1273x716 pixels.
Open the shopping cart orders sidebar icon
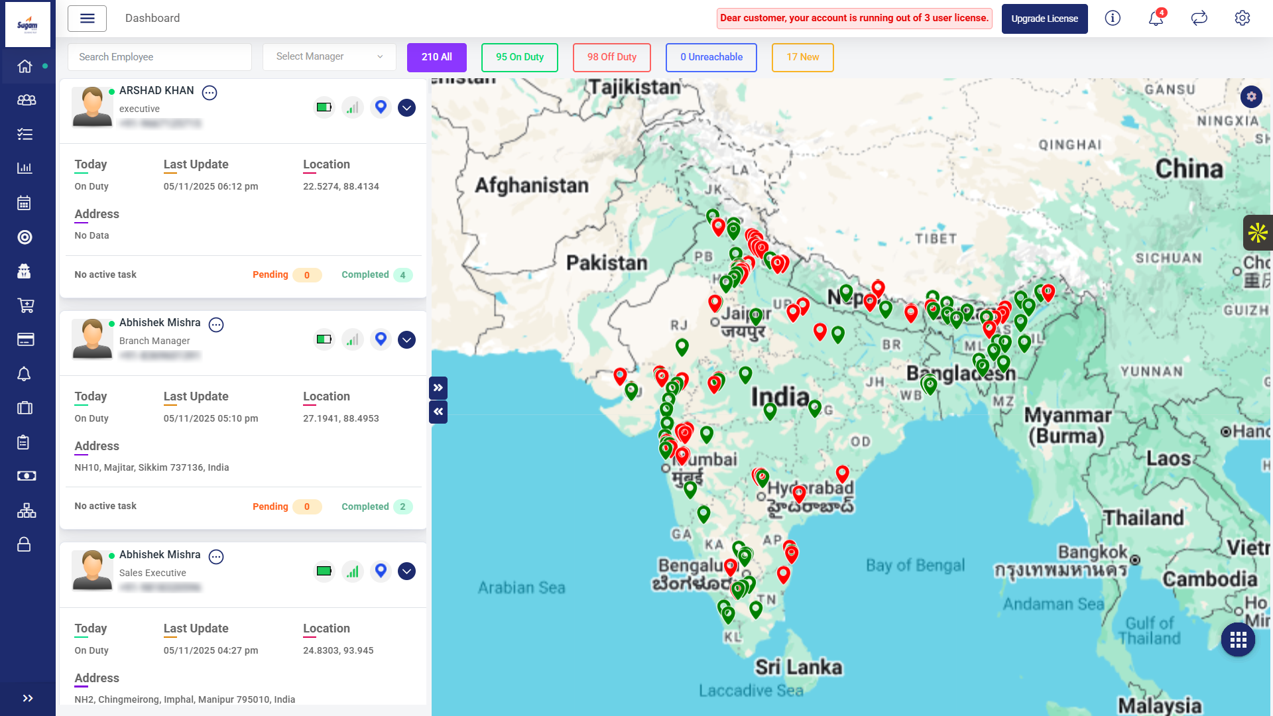pyautogui.click(x=25, y=306)
